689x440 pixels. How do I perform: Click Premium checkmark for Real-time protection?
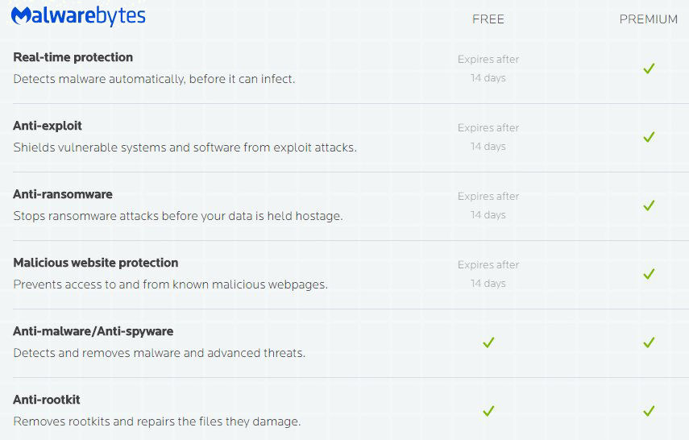(x=649, y=68)
